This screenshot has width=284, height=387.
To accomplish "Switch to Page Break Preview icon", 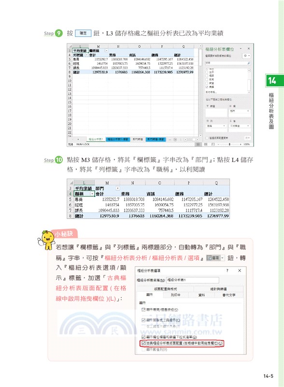I will tap(213, 144).
